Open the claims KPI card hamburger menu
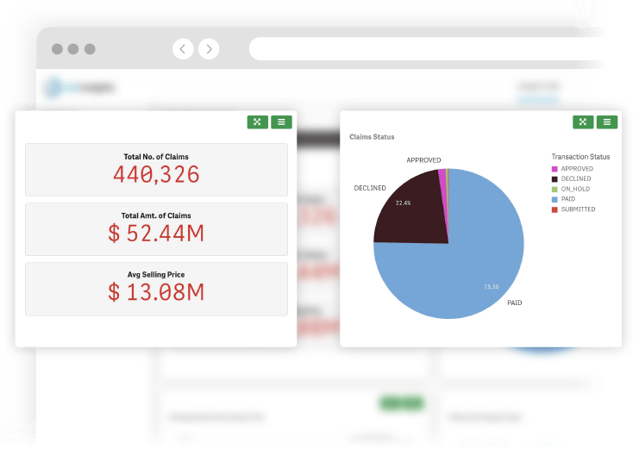Image resolution: width=633 pixels, height=474 pixels. [281, 122]
